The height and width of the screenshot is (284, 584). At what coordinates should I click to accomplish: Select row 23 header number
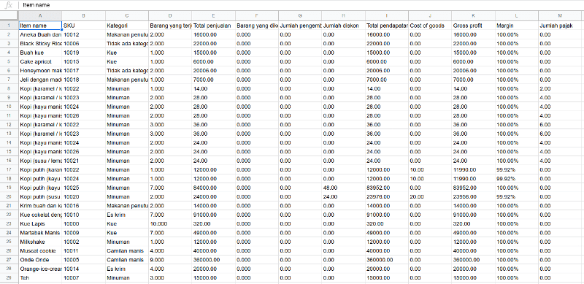click(9, 224)
